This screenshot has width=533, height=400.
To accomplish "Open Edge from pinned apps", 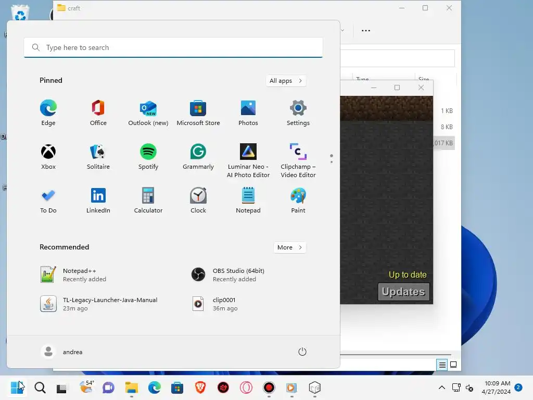I will pos(48,113).
